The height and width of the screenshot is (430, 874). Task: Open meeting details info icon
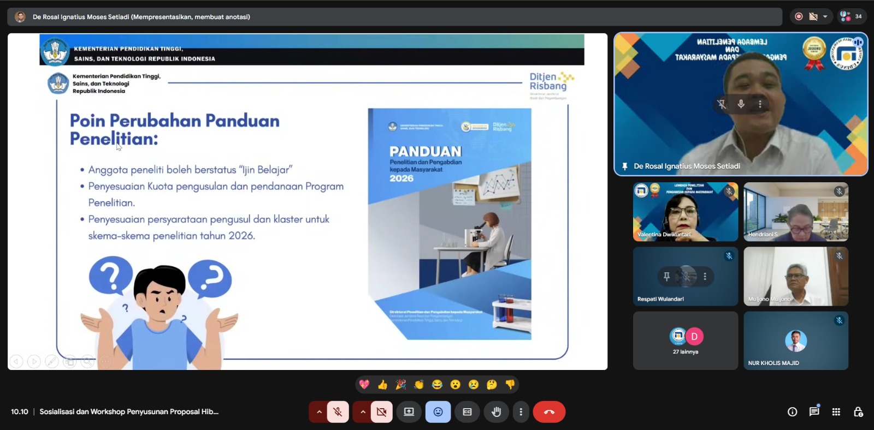pos(792,412)
